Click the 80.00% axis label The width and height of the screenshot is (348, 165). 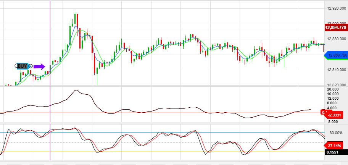pos(336,133)
